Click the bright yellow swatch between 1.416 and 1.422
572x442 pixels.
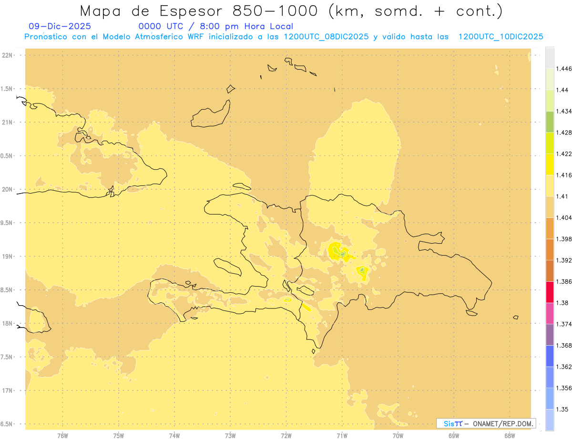point(550,164)
